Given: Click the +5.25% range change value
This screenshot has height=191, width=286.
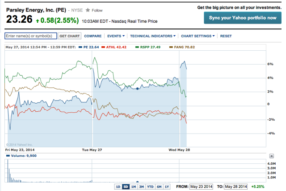Looking at the screenshot, I should (x=257, y=187).
